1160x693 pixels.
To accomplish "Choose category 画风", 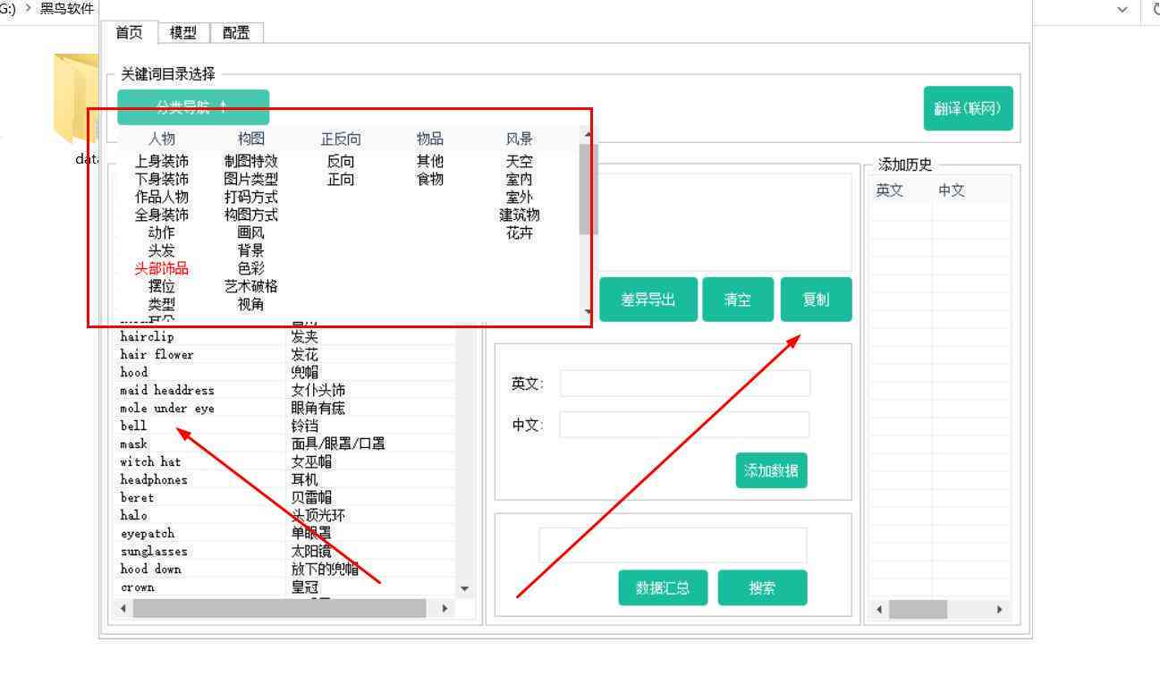I will pos(251,233).
